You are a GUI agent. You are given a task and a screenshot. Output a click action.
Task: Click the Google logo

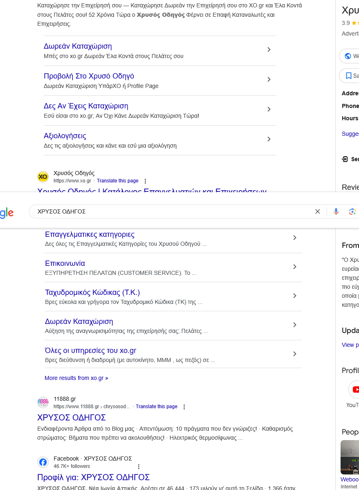click(6, 213)
